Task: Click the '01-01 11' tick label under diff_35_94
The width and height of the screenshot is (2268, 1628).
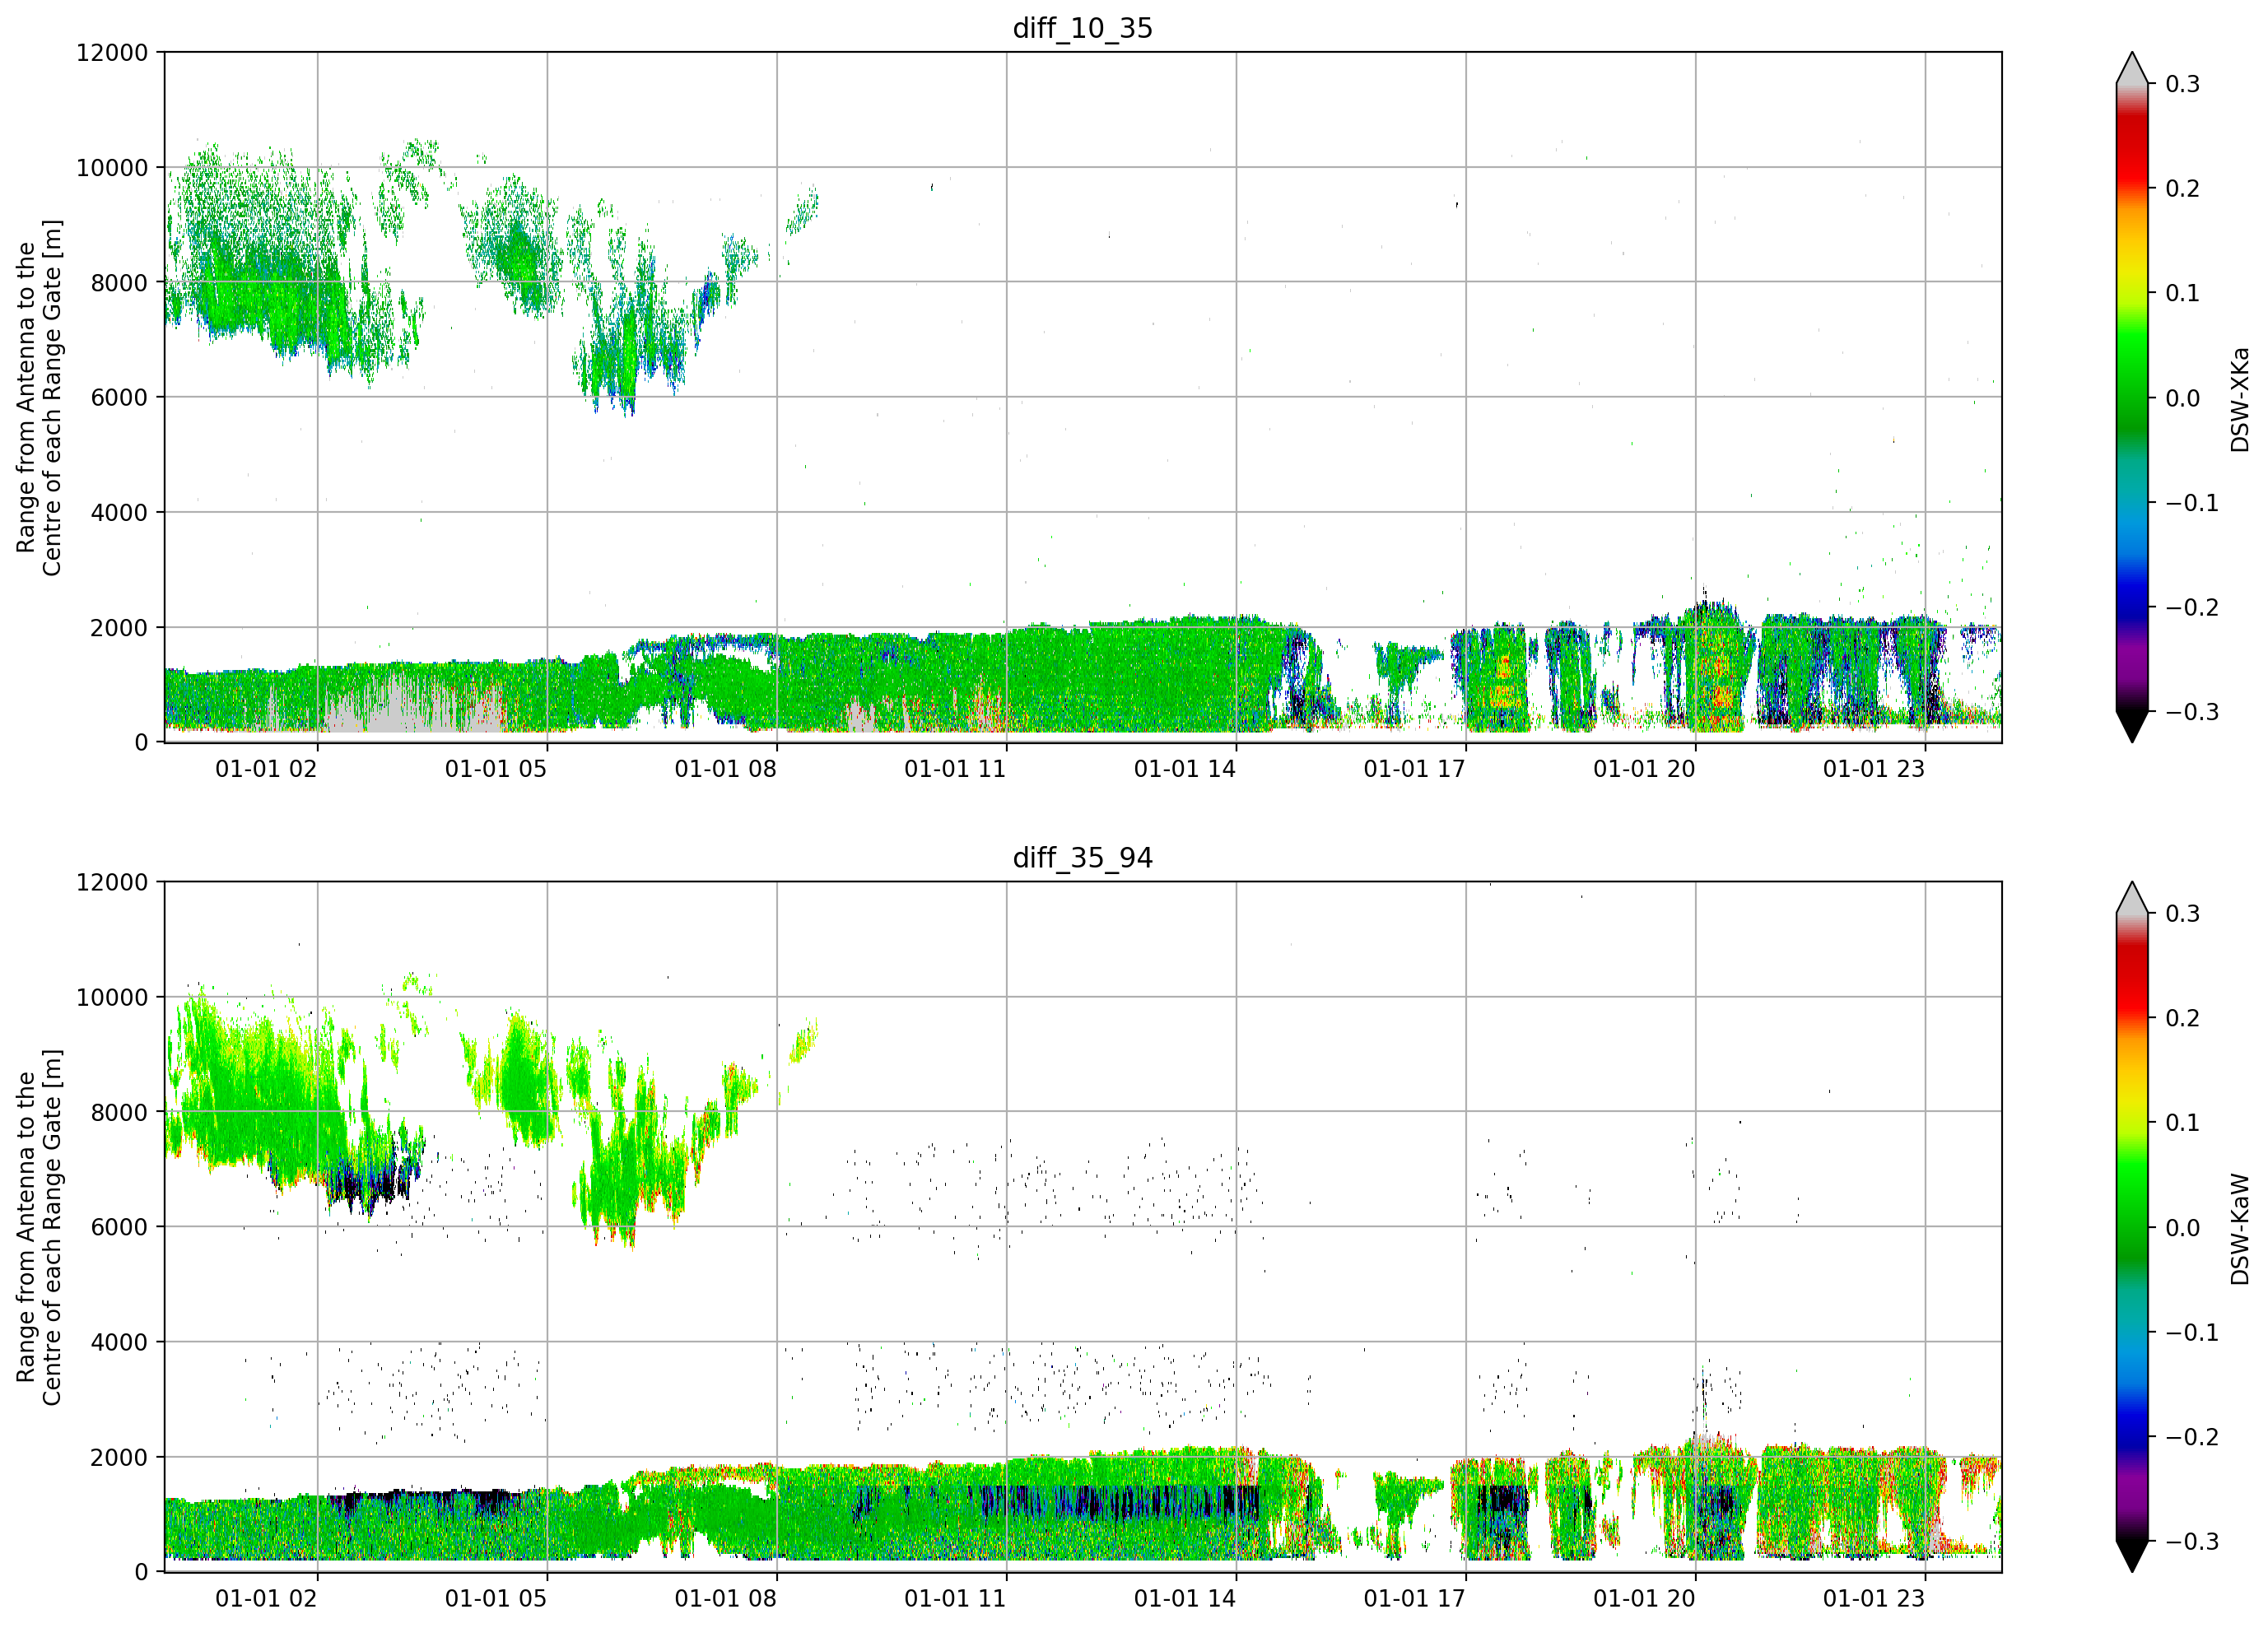Action: (x=955, y=1599)
